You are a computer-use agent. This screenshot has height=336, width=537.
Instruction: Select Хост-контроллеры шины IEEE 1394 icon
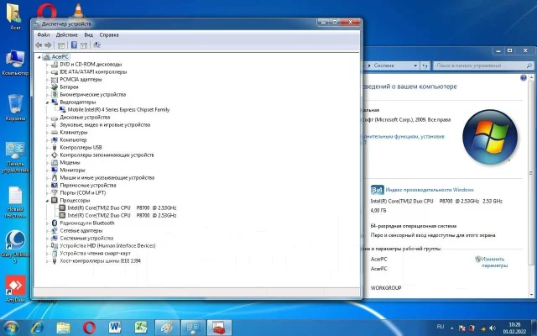click(x=54, y=260)
